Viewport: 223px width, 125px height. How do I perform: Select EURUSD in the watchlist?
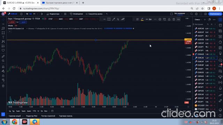[205, 73]
